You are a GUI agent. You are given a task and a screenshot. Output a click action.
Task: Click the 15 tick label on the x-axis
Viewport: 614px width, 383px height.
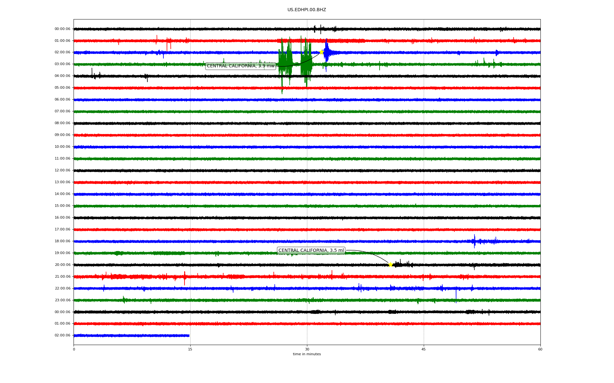coord(190,349)
